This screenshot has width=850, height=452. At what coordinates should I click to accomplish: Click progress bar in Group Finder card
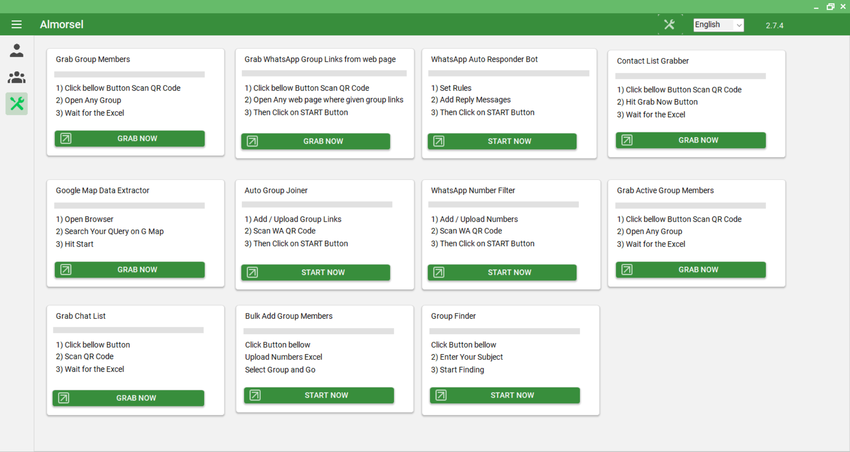coord(505,331)
